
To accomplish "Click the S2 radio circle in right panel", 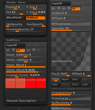I will (69, 8).
